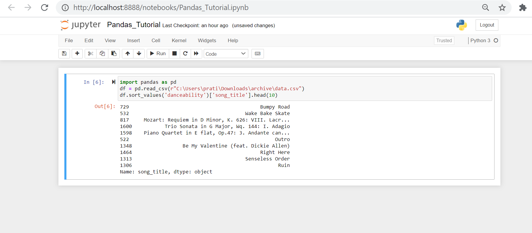Click the Senseless Order output row
532x233 pixels.
click(205, 159)
